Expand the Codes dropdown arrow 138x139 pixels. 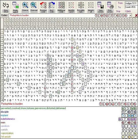(x=130, y=16)
